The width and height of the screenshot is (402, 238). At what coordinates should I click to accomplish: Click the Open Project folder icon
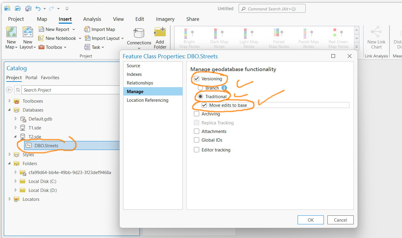click(18, 8)
